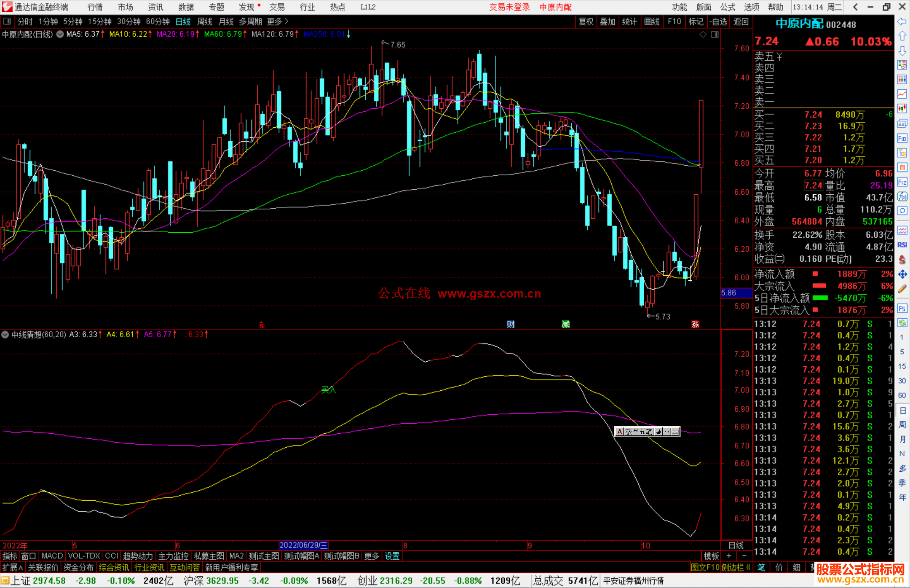Click the RSI indicator sidebar icon
The image size is (910, 588).
click(x=902, y=245)
